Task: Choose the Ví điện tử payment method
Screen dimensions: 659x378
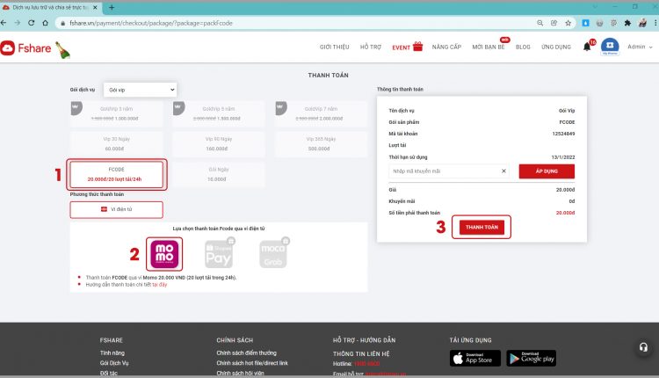Action: point(116,209)
